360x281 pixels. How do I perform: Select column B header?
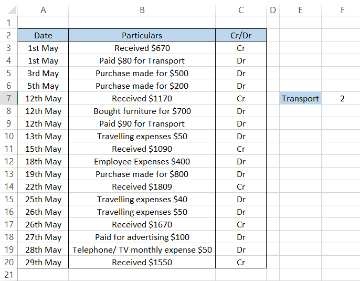click(142, 10)
